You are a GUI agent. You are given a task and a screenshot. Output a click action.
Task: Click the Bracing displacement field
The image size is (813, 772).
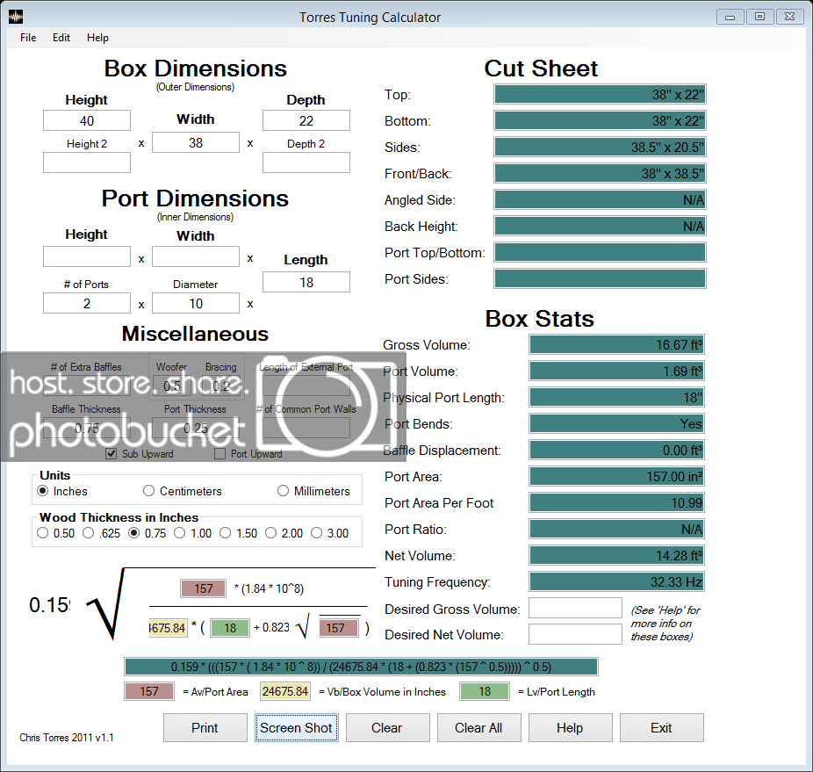222,386
